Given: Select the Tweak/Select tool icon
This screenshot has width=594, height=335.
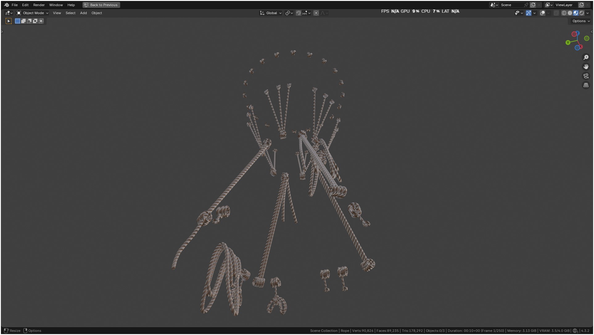Looking at the screenshot, I should (9, 21).
